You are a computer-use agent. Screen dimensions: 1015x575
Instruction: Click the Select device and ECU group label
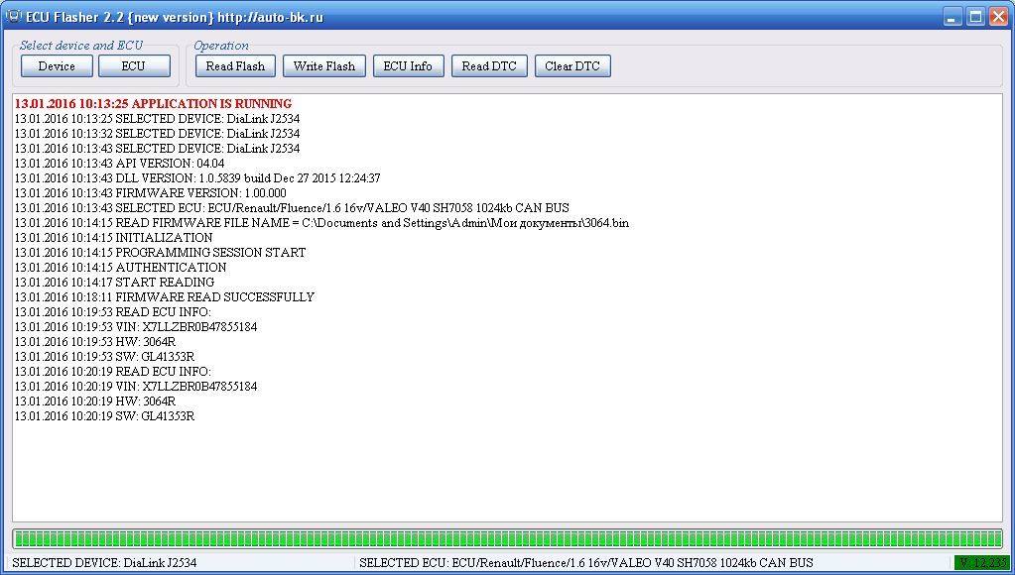pyautogui.click(x=81, y=46)
